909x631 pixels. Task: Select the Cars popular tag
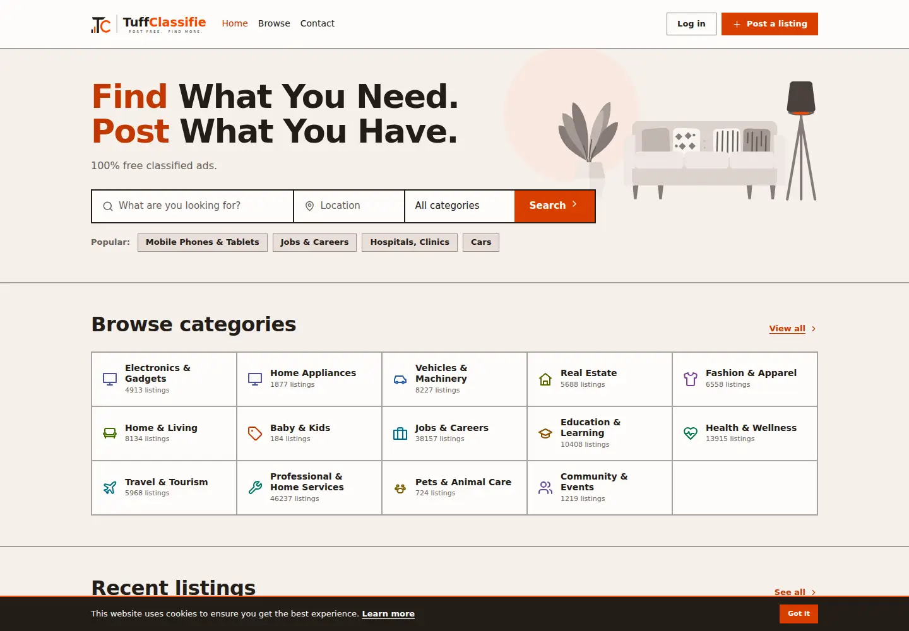(481, 242)
